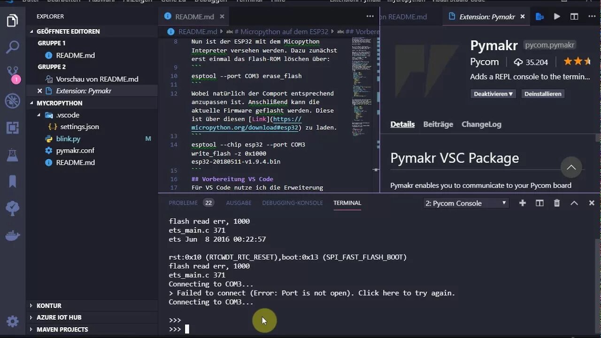This screenshot has width=601, height=338.
Task: Expand the AZURE IOT HUB section
Action: [59, 317]
